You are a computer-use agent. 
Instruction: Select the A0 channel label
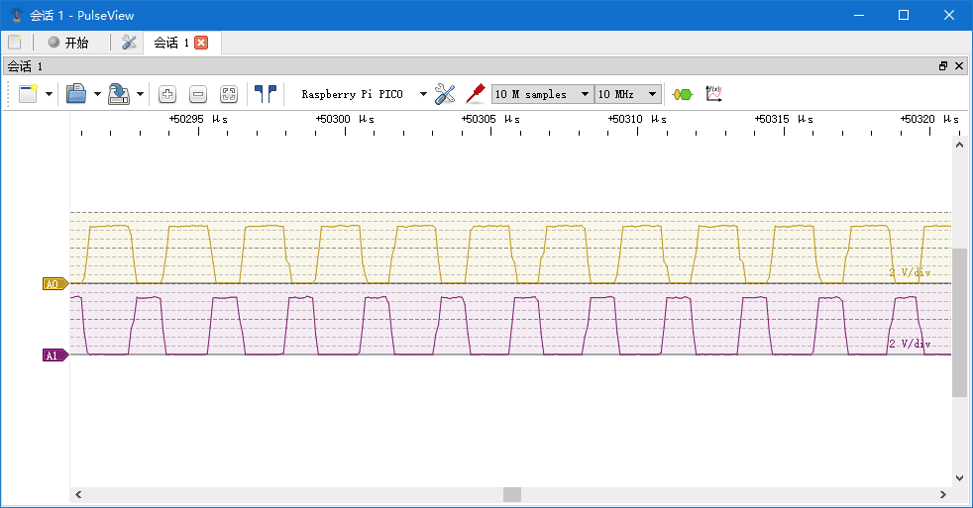click(x=54, y=284)
